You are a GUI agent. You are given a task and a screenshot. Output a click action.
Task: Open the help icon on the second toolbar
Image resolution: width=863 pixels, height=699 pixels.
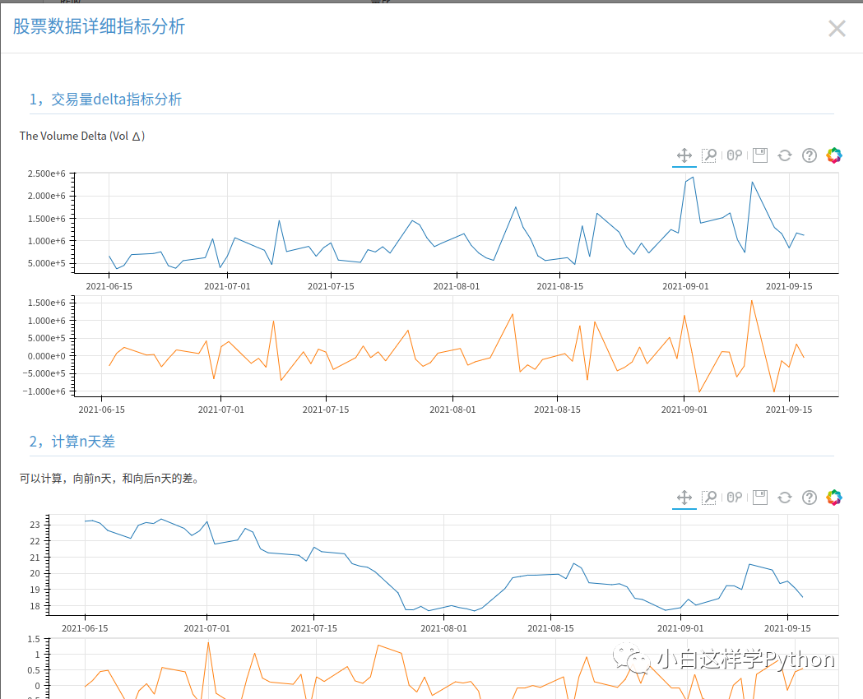pyautogui.click(x=809, y=497)
